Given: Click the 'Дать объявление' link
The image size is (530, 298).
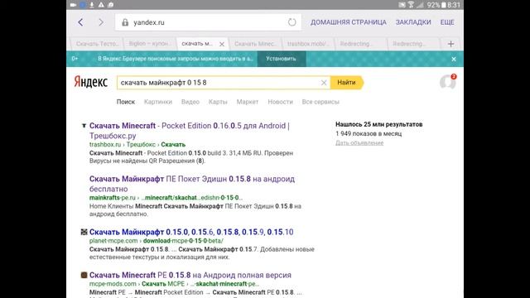Looking at the screenshot, I should 359,143.
